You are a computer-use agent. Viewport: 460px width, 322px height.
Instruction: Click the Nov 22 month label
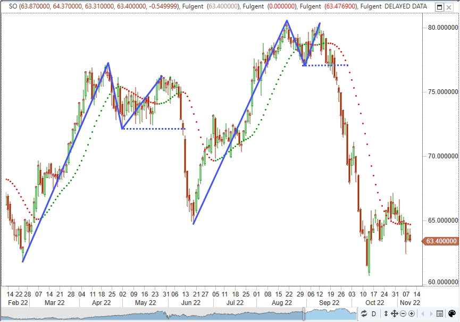(410, 303)
